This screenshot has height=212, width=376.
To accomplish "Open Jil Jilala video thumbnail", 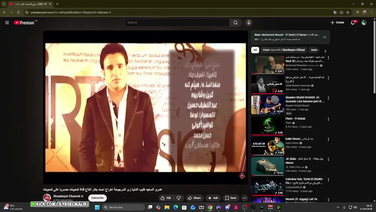I will point(268,166).
